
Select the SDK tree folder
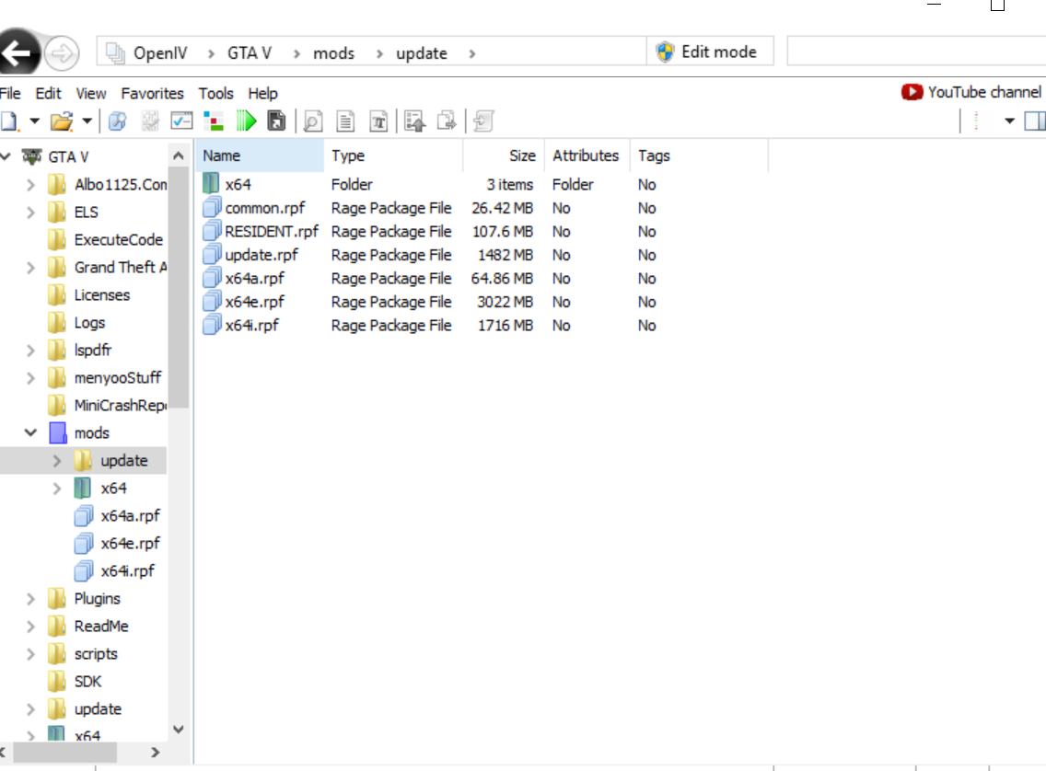(87, 682)
